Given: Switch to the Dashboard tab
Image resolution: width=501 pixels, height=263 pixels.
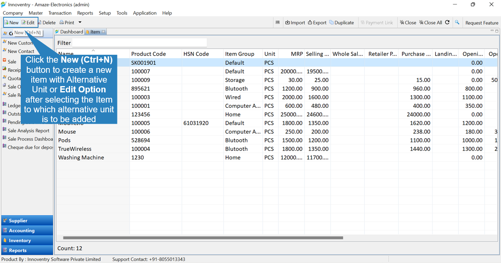Looking at the screenshot, I should 69,32.
